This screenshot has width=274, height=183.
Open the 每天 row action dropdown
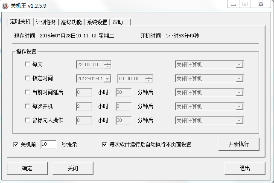[x=239, y=65]
